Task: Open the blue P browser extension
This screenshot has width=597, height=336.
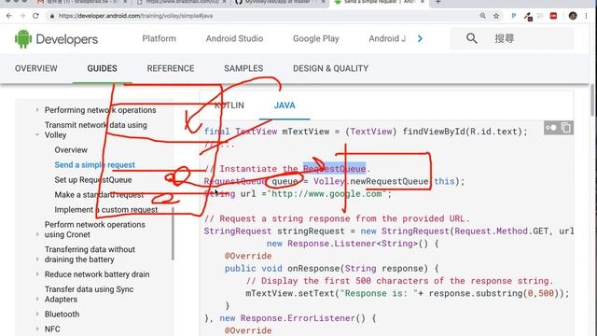Action: [x=514, y=16]
